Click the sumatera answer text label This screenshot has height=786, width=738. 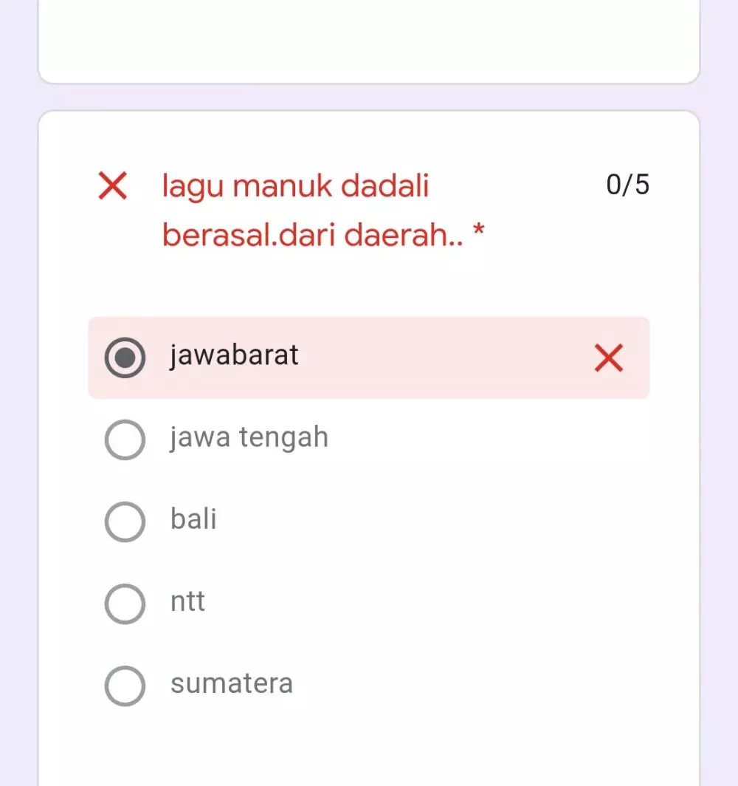(x=232, y=683)
